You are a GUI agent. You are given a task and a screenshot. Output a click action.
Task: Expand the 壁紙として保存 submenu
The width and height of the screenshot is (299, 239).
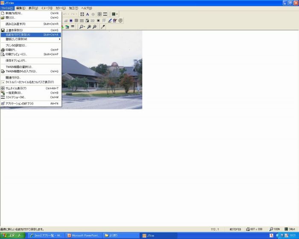30,39
